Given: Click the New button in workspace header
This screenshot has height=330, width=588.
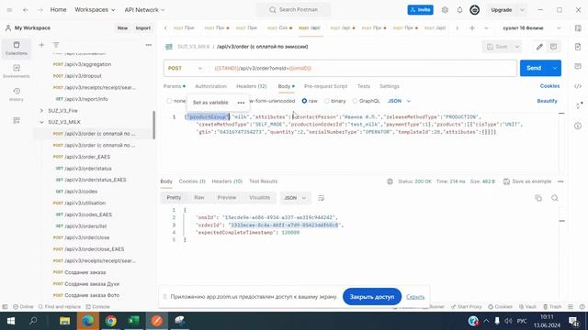Looking at the screenshot, I should pyautogui.click(x=122, y=28).
